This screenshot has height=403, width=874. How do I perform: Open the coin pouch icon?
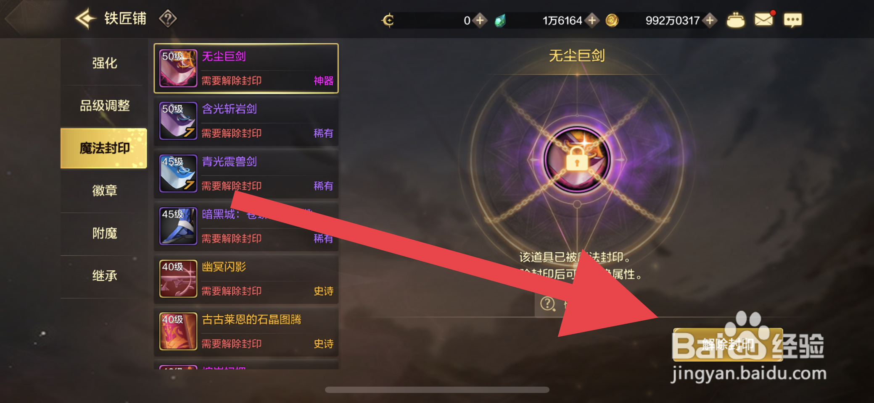(736, 20)
